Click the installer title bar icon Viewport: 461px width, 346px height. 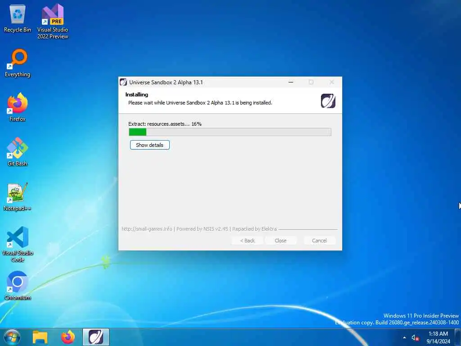[x=123, y=82]
